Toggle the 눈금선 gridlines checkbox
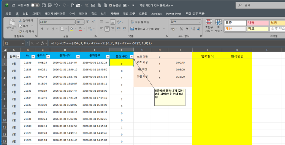Image resolution: width=285 pixels, height=145 pixels. pyautogui.click(x=111, y=5)
